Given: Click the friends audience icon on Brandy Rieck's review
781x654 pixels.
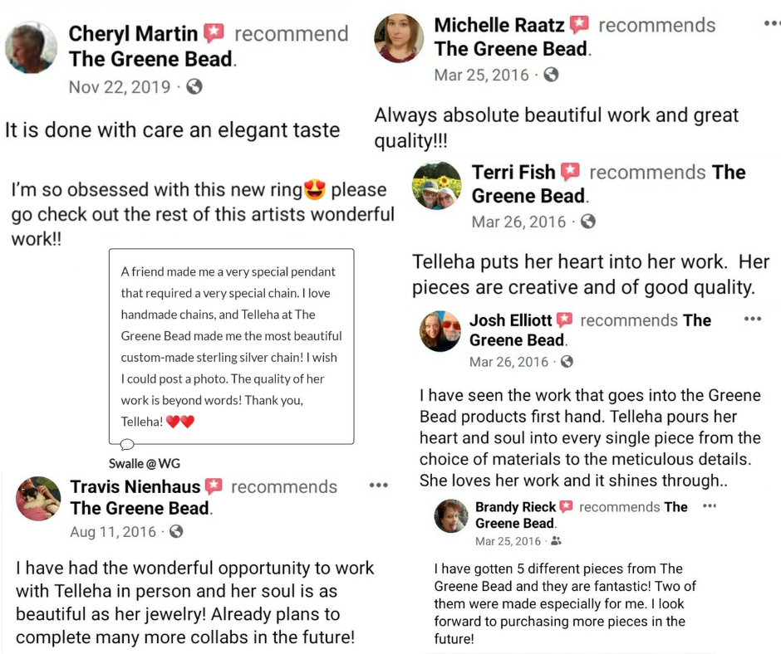Looking at the screenshot, I should (556, 541).
